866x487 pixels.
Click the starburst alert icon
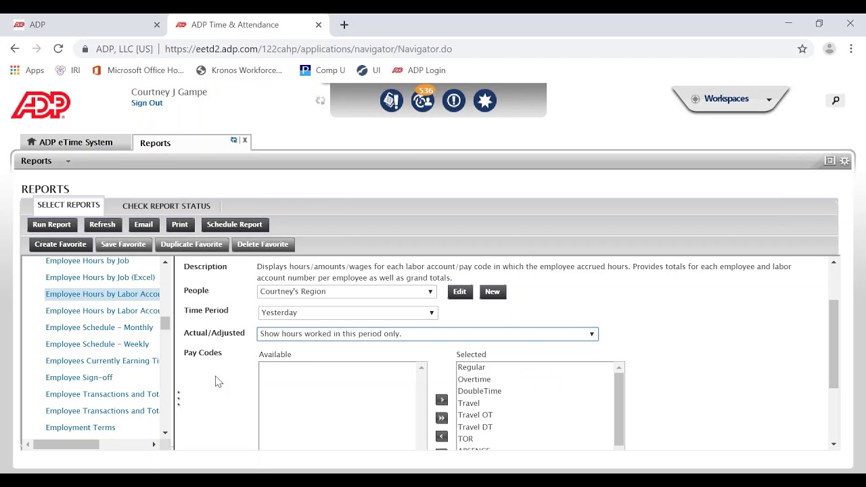click(x=485, y=101)
